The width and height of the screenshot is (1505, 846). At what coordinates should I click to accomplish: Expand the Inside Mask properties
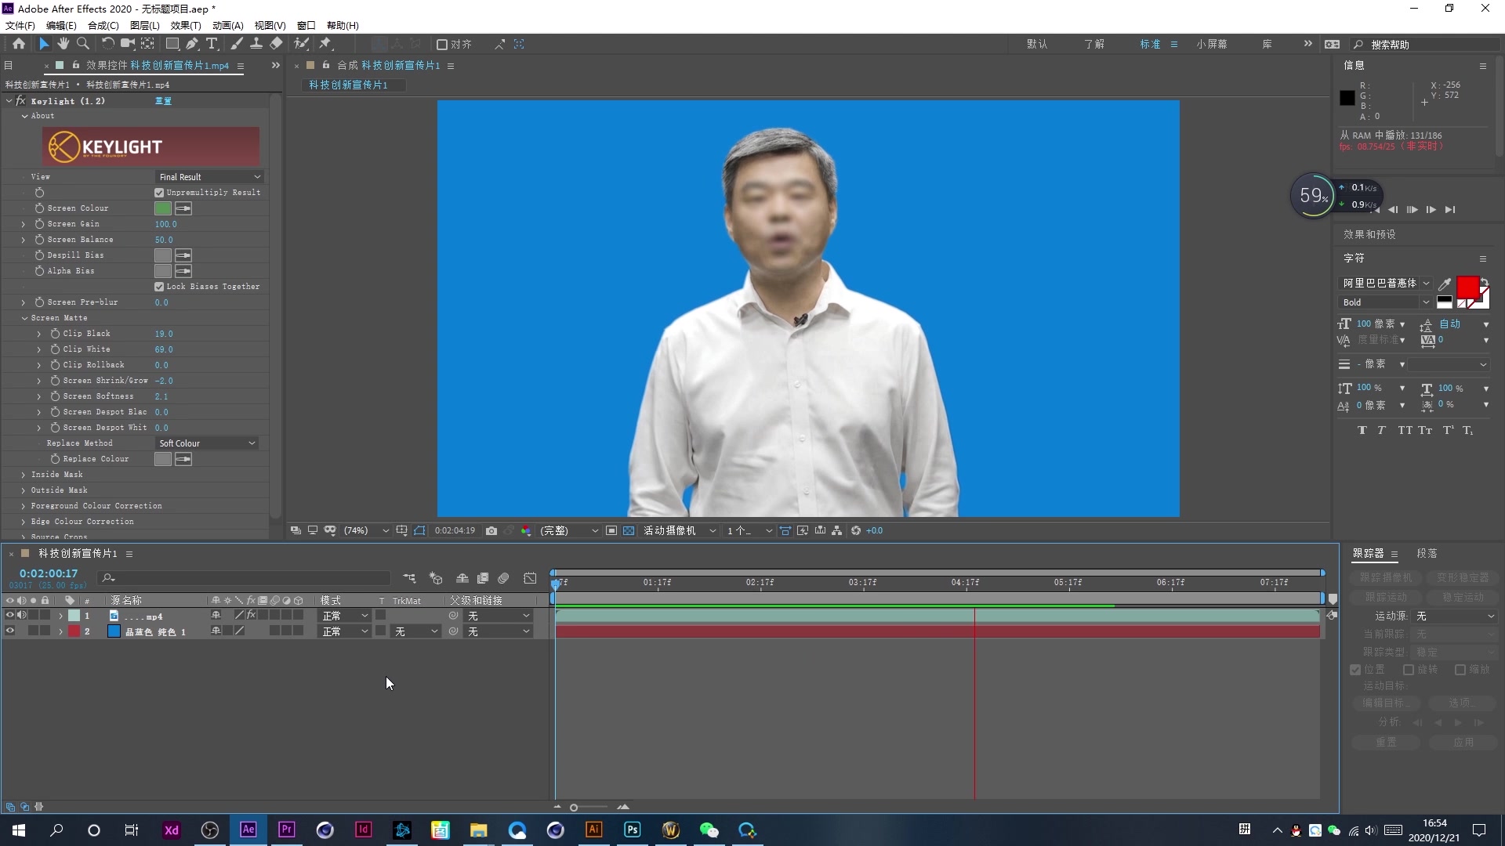tap(23, 474)
